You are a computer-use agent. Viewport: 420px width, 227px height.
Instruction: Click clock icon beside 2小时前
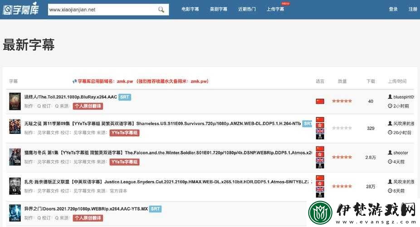point(390,106)
